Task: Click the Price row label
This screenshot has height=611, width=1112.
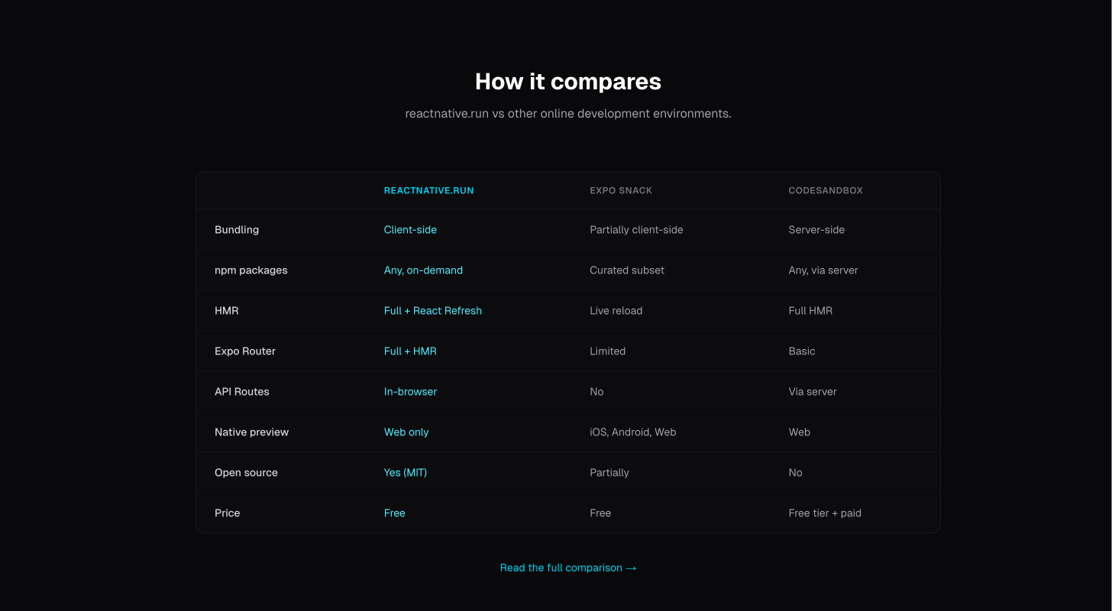Action: pos(227,512)
